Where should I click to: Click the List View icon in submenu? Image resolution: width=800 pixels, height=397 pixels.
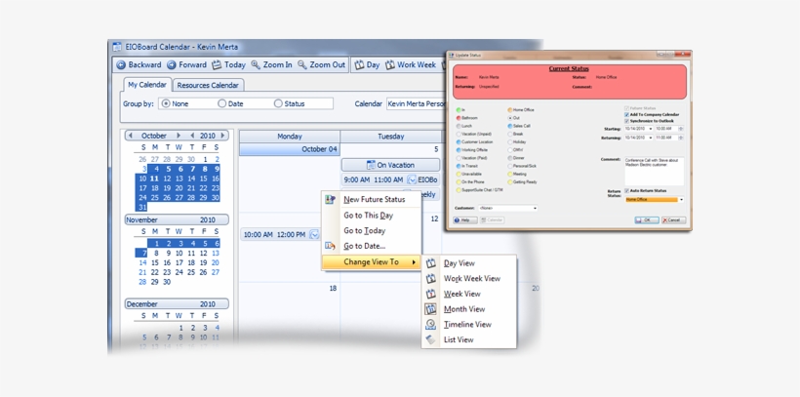pyautogui.click(x=431, y=339)
